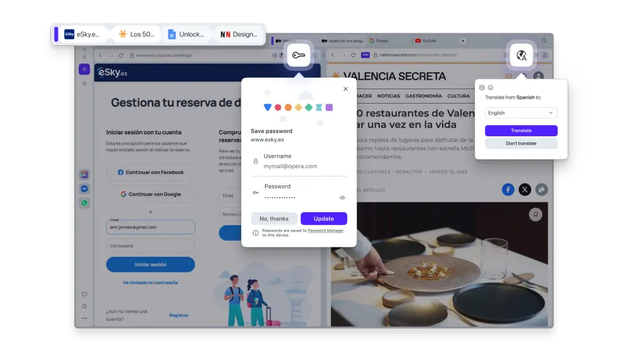Go back in Valencia Secreta pane
The height and width of the screenshot is (353, 628).
click(332, 55)
